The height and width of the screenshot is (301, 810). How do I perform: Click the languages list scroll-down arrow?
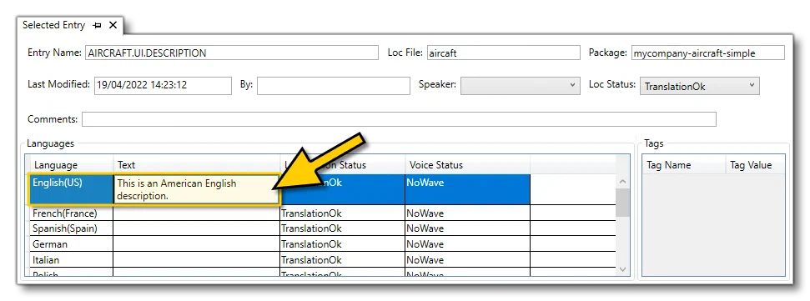click(x=622, y=269)
